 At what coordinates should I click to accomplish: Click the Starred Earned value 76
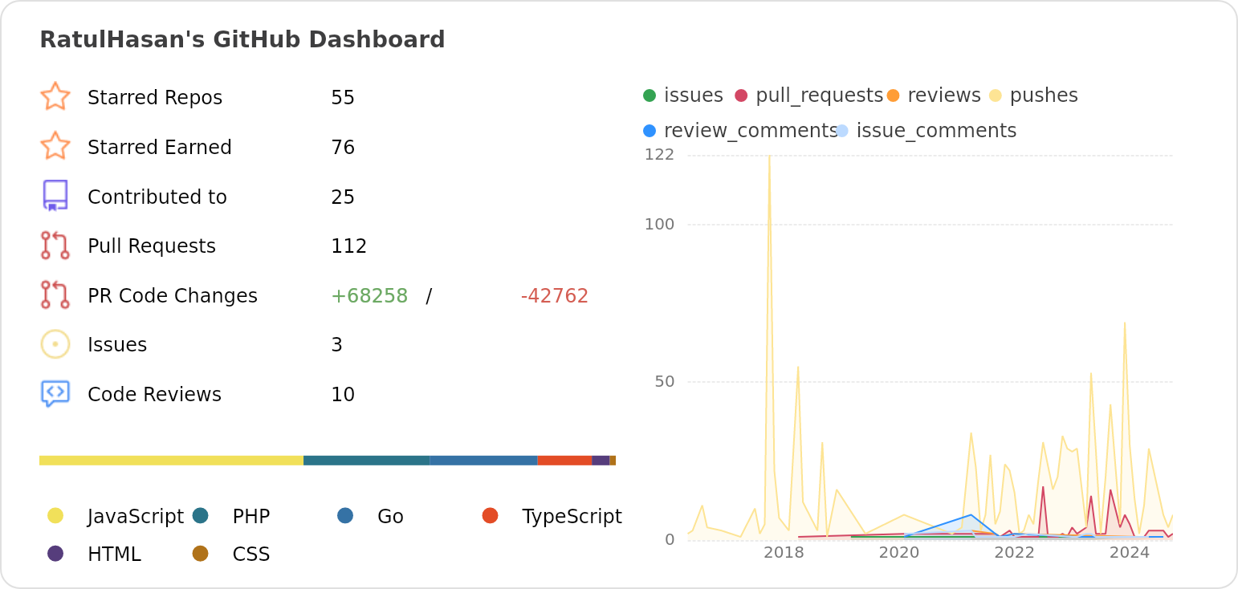343,148
